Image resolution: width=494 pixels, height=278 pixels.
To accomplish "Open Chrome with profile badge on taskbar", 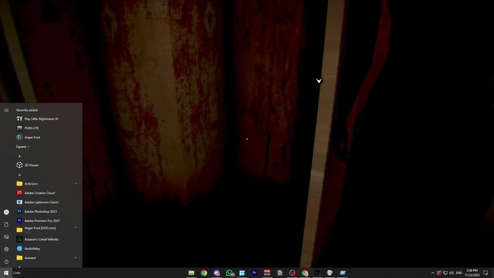I will [305, 273].
